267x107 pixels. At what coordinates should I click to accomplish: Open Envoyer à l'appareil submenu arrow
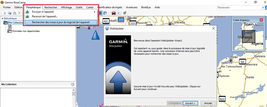[x=95, y=12]
